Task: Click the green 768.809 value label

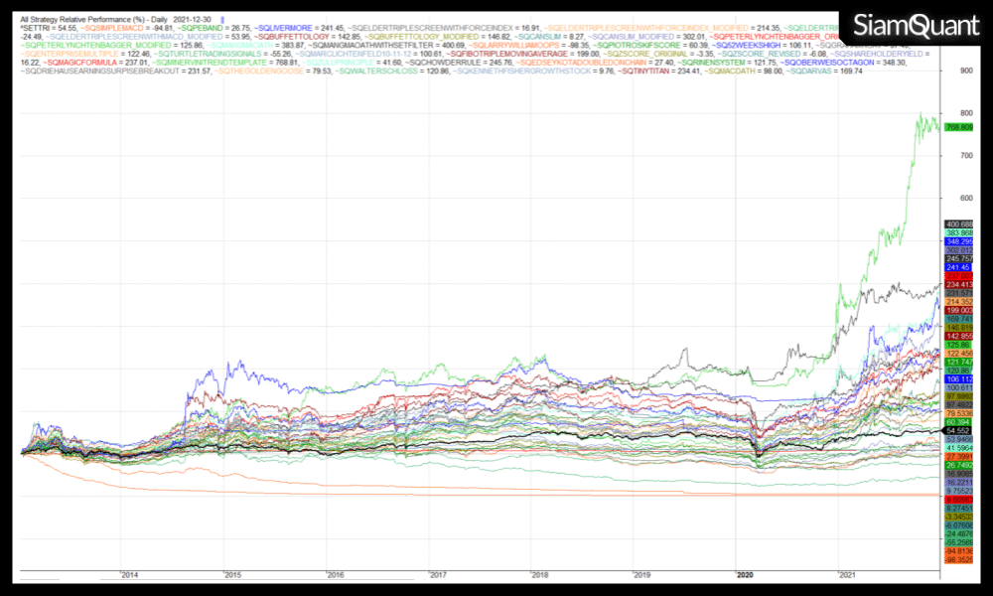Action: tap(958, 127)
